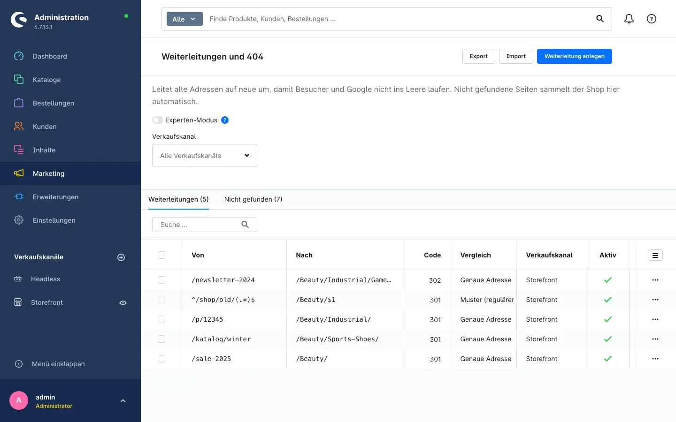Click the Marketing megaphone icon

pyautogui.click(x=19, y=173)
